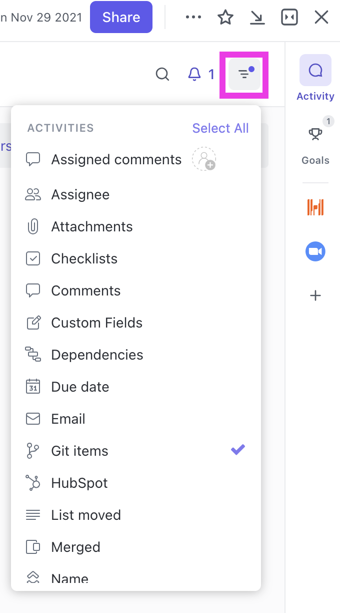
Task: Click the add assignee dashed circle
Action: [204, 158]
